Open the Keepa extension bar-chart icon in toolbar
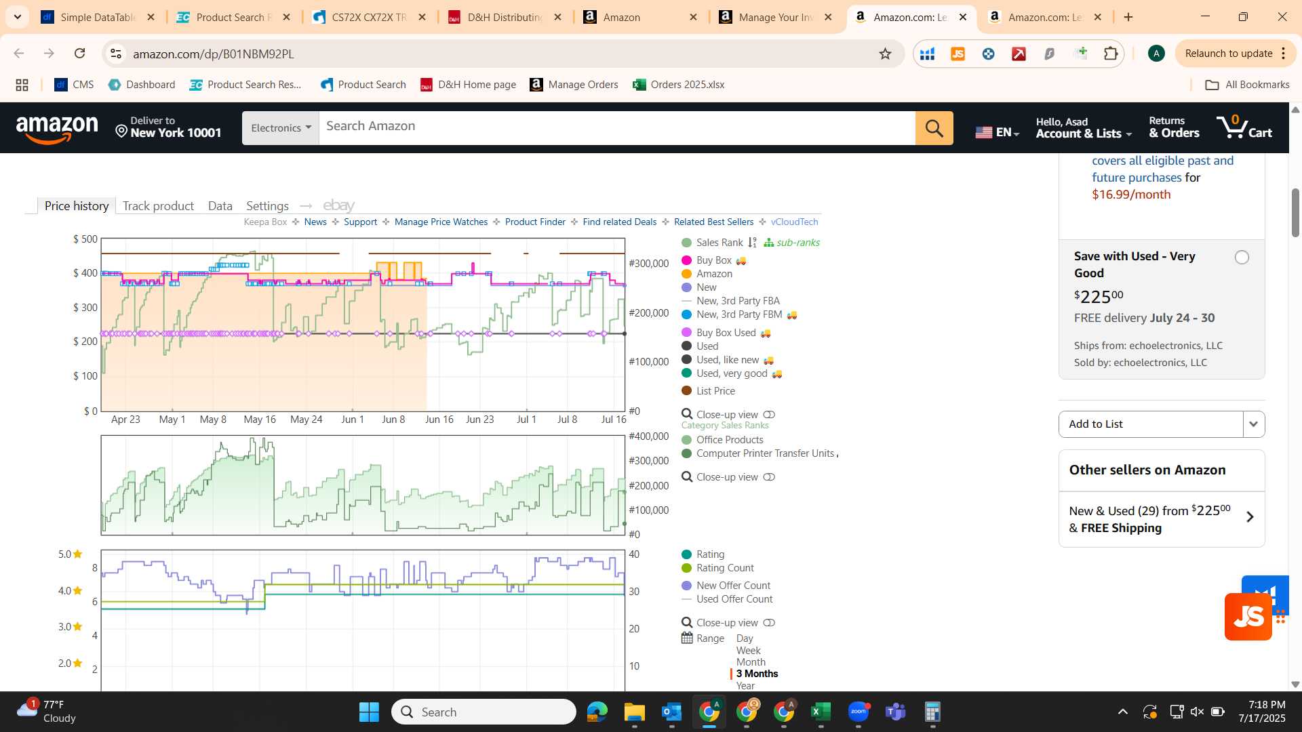1302x732 pixels. 927,54
